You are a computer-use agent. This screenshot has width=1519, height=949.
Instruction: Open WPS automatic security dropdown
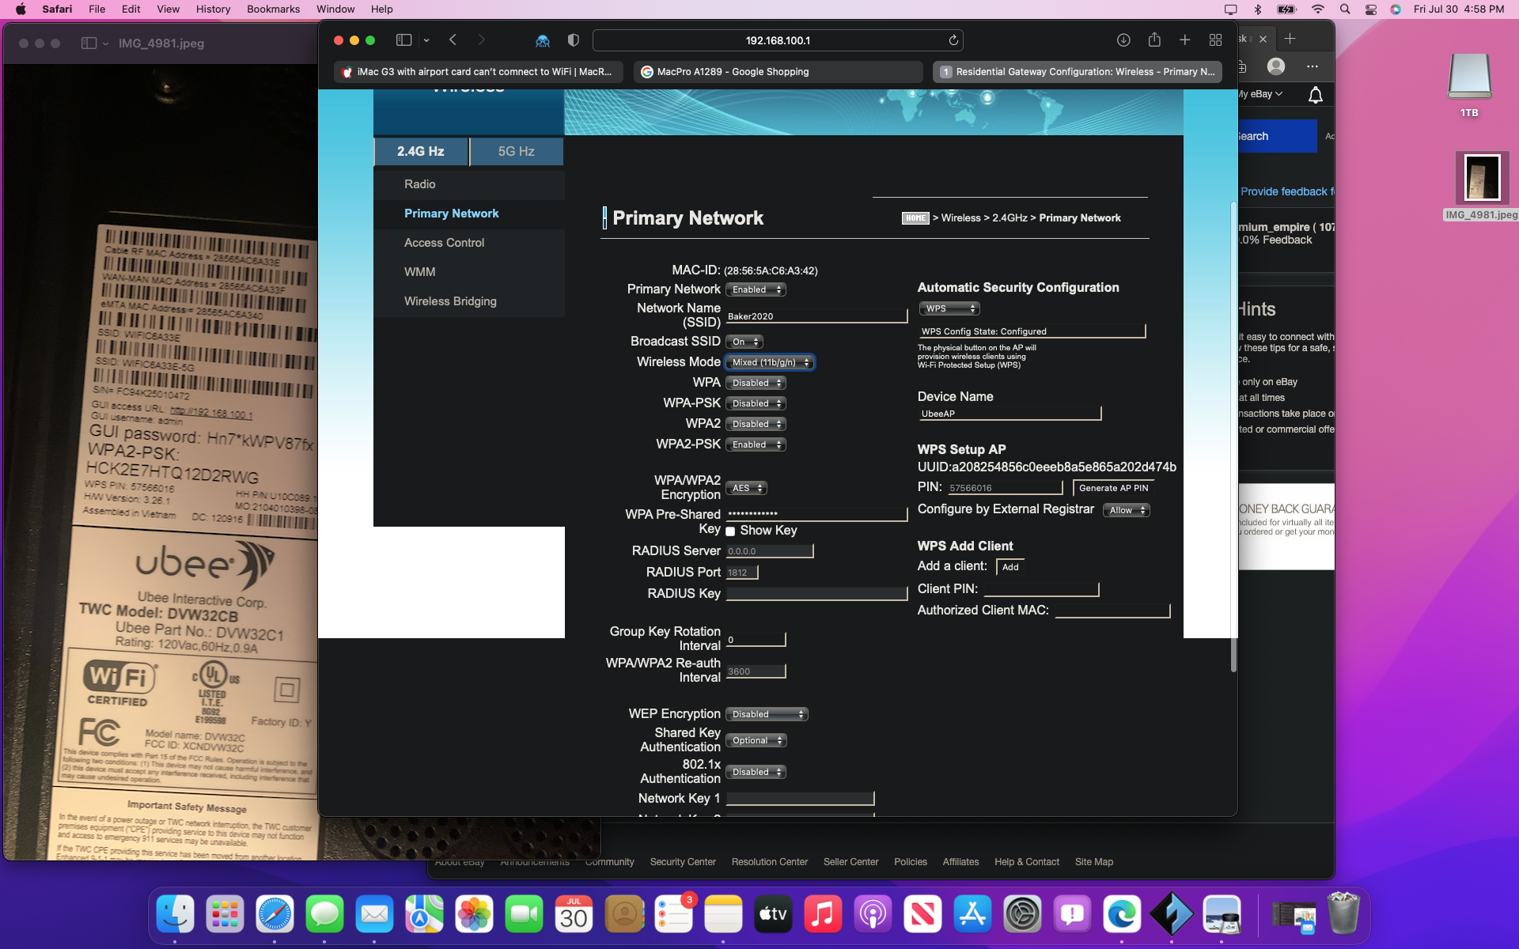click(x=949, y=308)
